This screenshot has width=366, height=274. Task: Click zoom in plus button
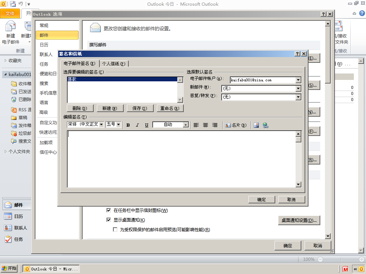click(x=362, y=259)
